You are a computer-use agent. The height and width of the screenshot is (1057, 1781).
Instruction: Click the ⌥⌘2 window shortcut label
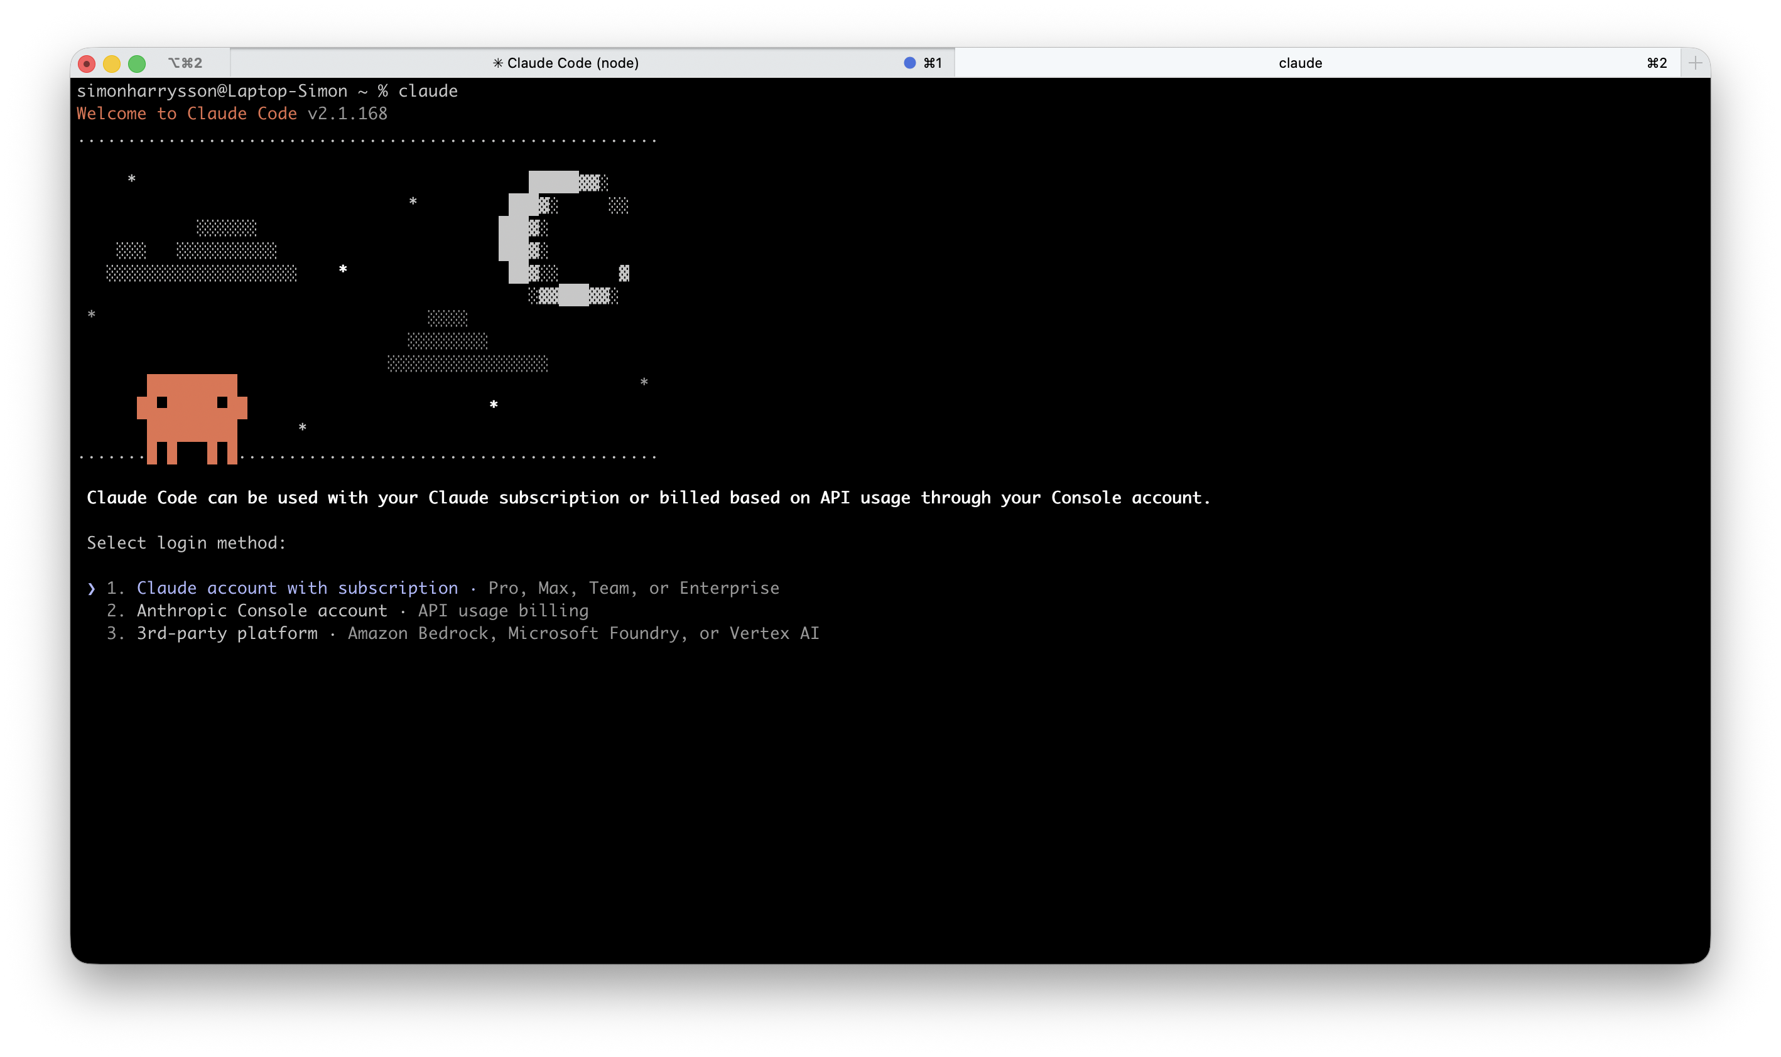(x=185, y=63)
